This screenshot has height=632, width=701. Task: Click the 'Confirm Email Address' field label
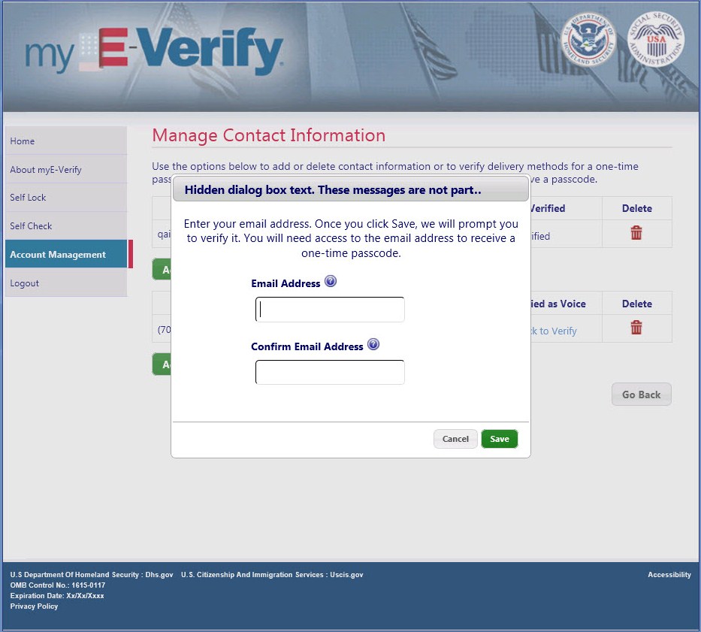click(x=307, y=346)
